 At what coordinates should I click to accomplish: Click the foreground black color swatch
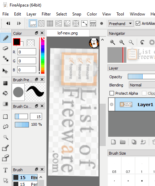tap(17, 42)
